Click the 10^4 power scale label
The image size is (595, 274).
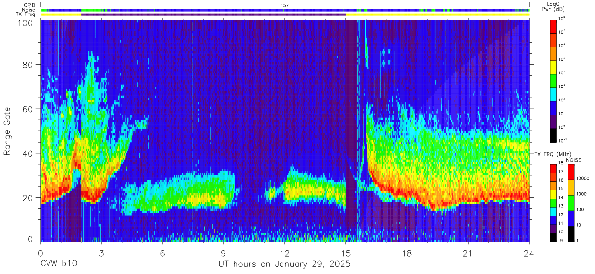coord(561,72)
